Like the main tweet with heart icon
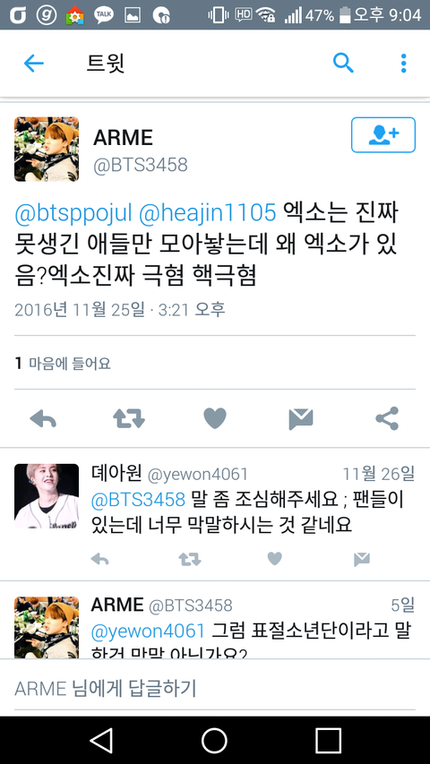Viewport: 430px width, 764px height. pyautogui.click(x=215, y=418)
